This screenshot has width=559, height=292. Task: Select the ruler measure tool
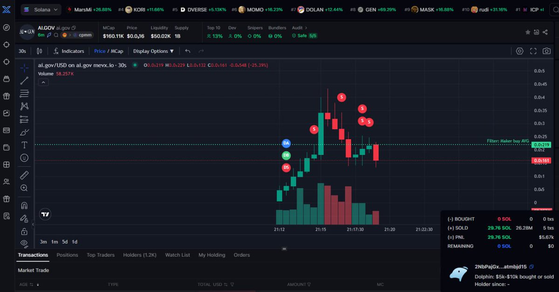[24, 175]
